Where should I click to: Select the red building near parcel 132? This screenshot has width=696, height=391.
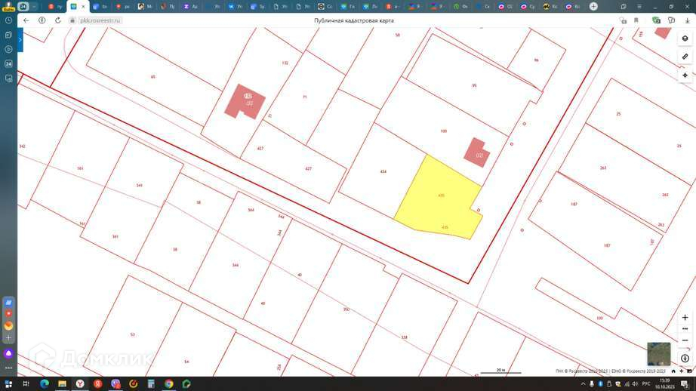click(x=245, y=102)
